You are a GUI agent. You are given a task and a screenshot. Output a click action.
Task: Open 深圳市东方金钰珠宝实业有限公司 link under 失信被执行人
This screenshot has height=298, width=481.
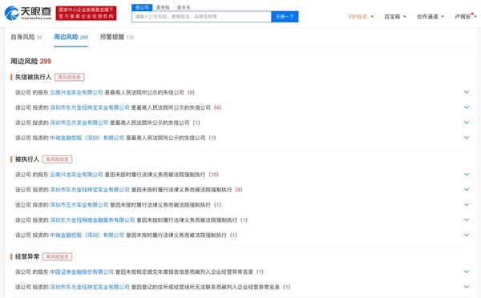point(90,107)
